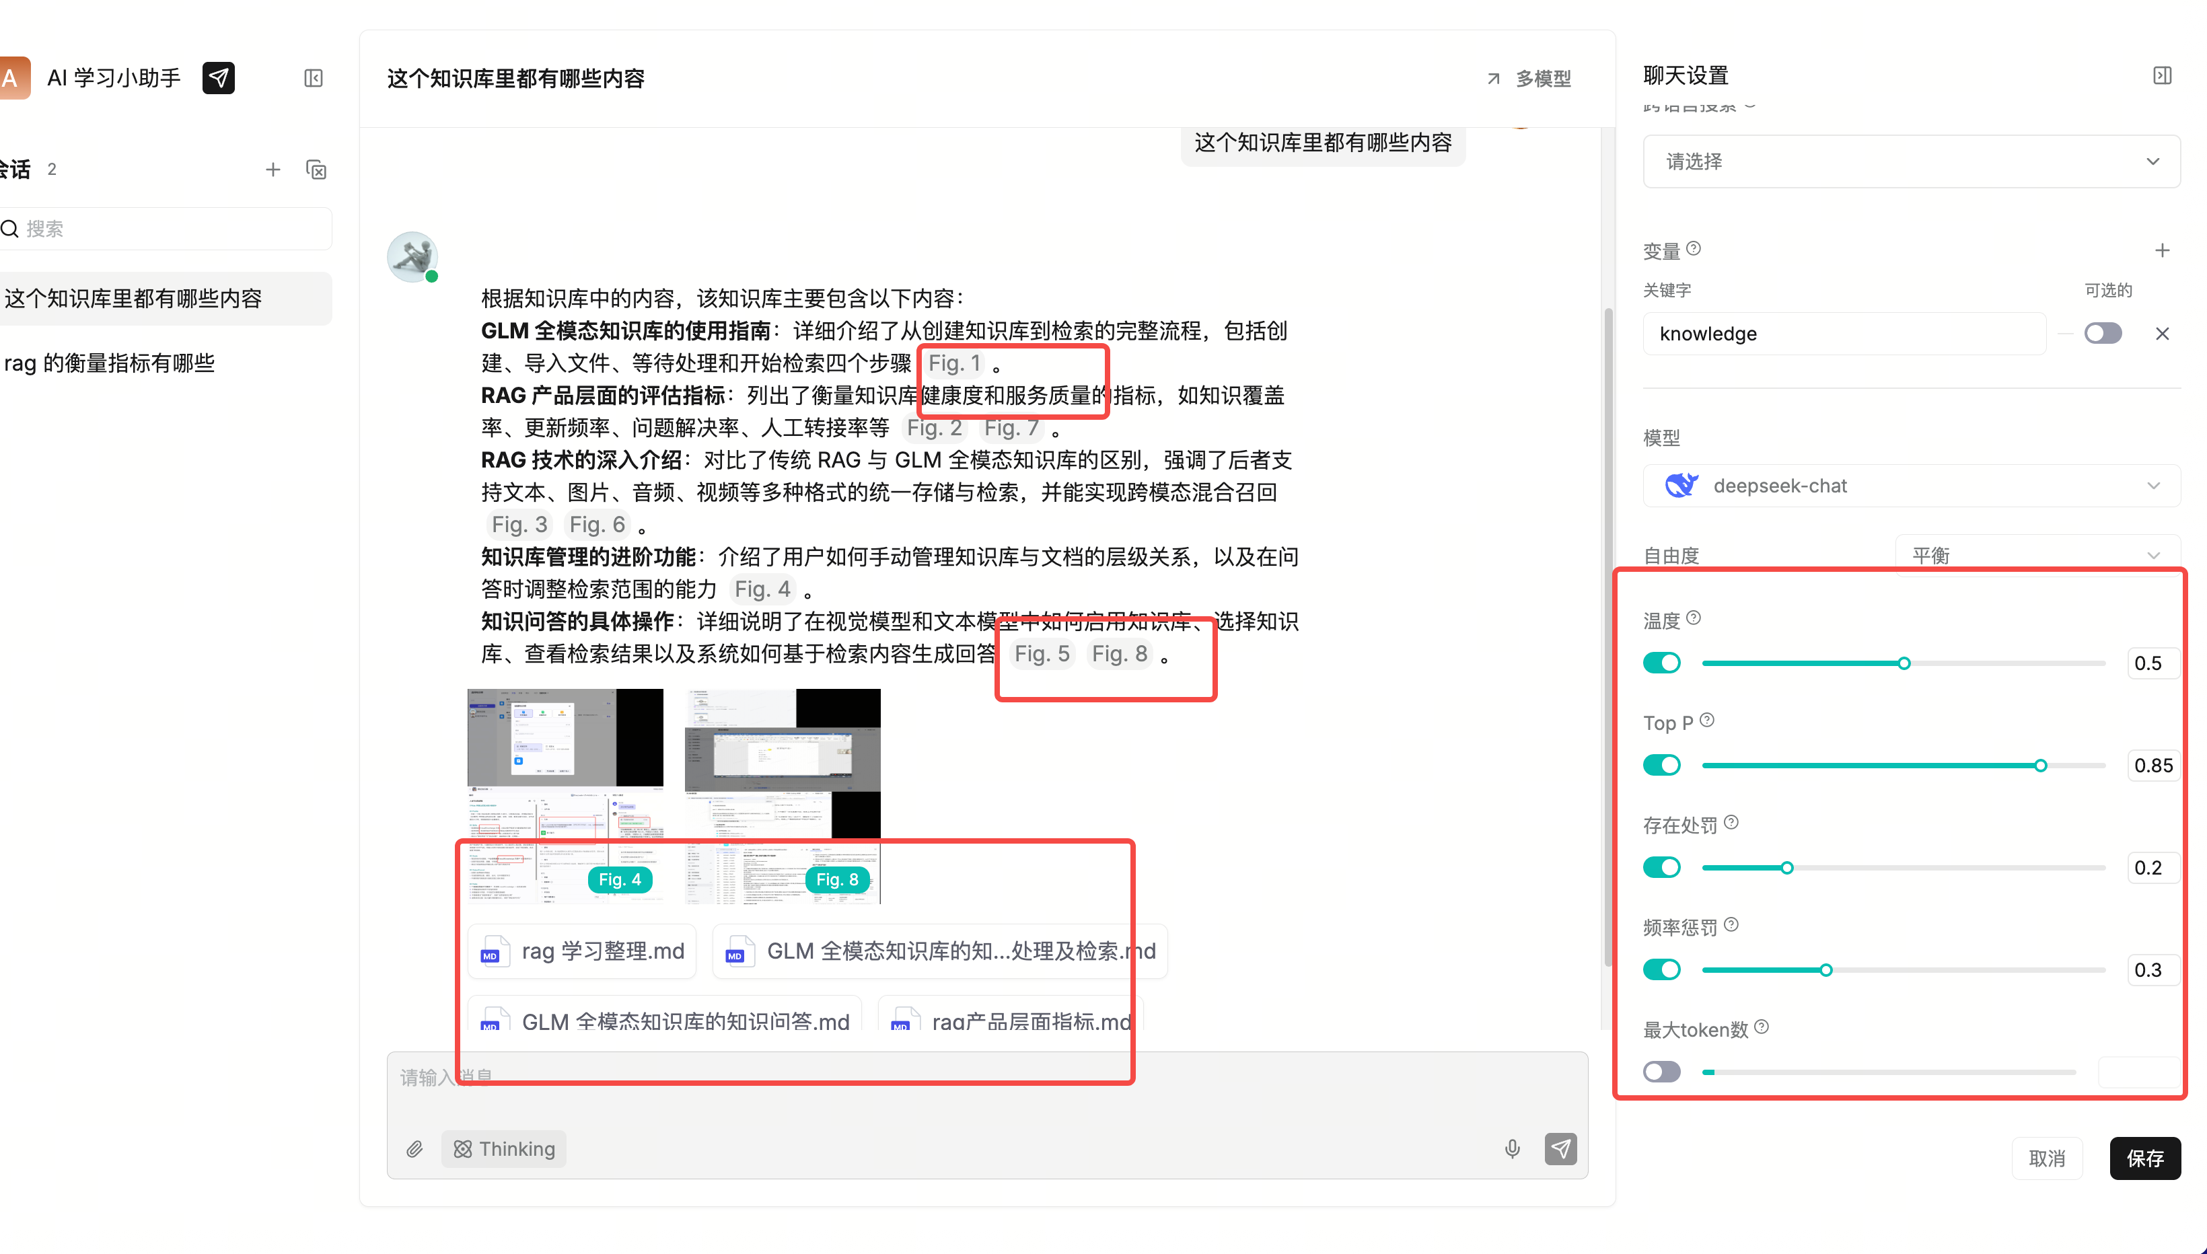
Task: Click the Fig. 3 citation link
Action: pyautogui.click(x=519, y=525)
